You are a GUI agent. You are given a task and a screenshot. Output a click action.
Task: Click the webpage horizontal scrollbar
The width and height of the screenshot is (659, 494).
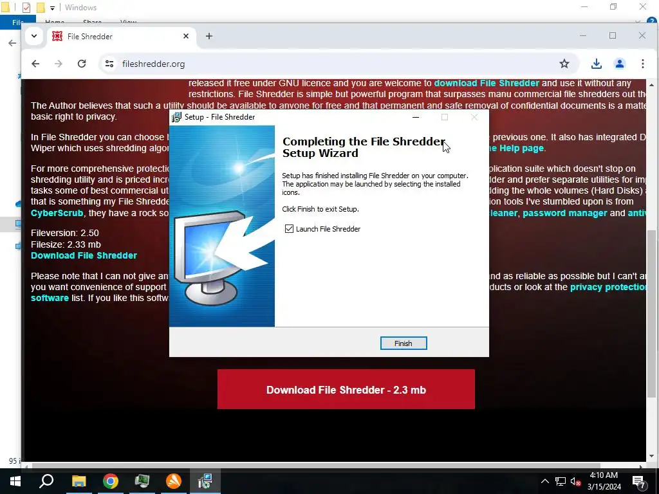316,466
